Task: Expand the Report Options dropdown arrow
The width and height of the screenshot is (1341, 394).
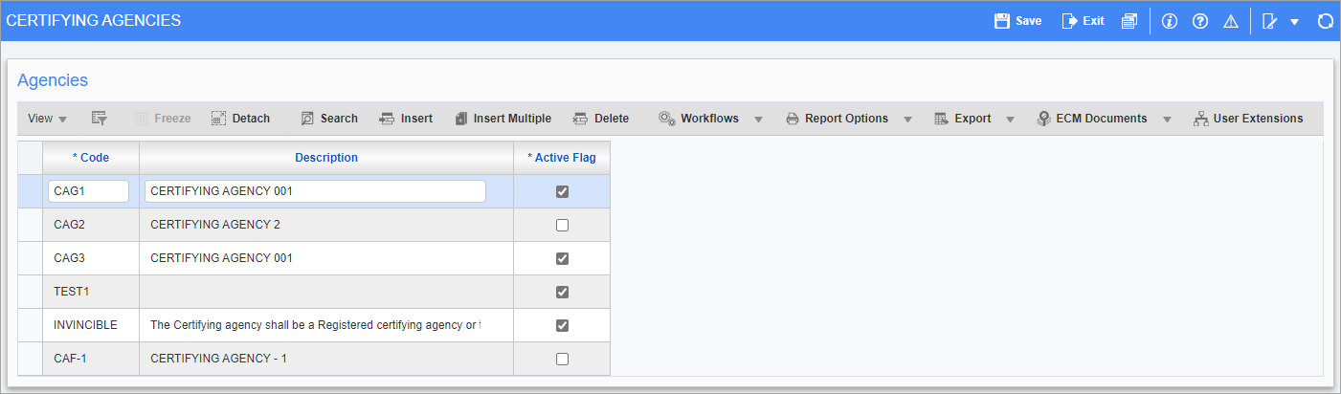Action: (907, 120)
